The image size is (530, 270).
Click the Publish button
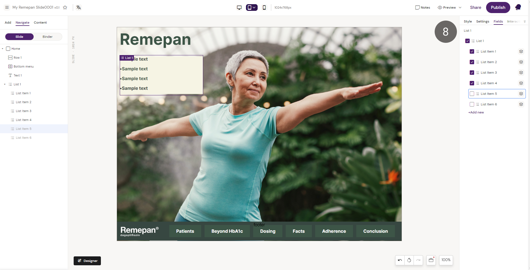498,8
